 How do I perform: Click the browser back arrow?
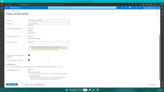pyautogui.click(x=2, y=4)
